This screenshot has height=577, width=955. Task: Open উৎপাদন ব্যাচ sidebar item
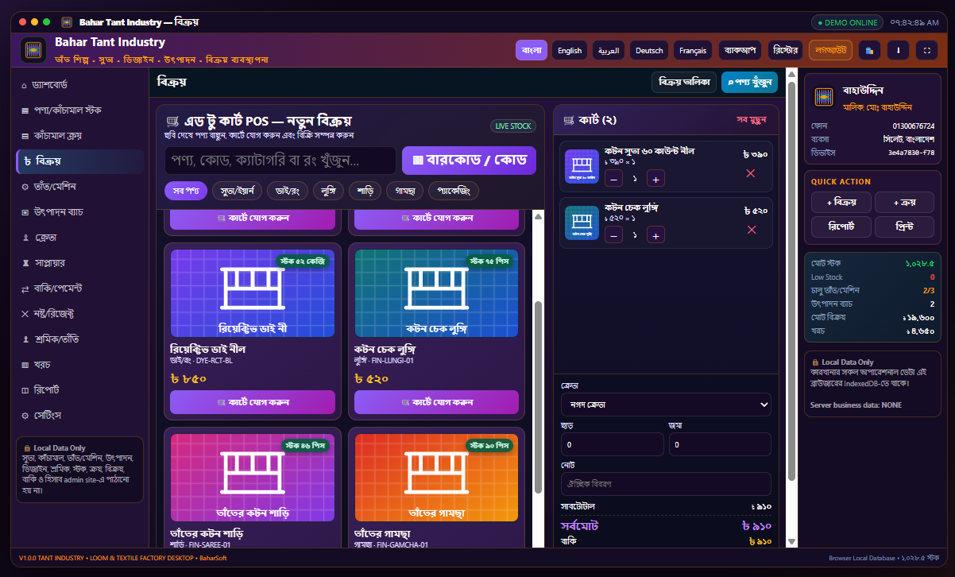79,212
